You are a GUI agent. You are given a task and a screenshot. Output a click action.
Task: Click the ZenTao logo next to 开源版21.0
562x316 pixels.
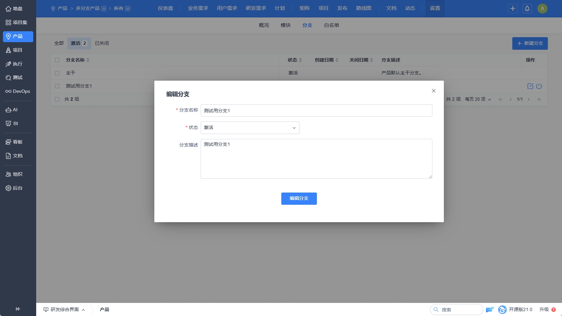click(502, 309)
